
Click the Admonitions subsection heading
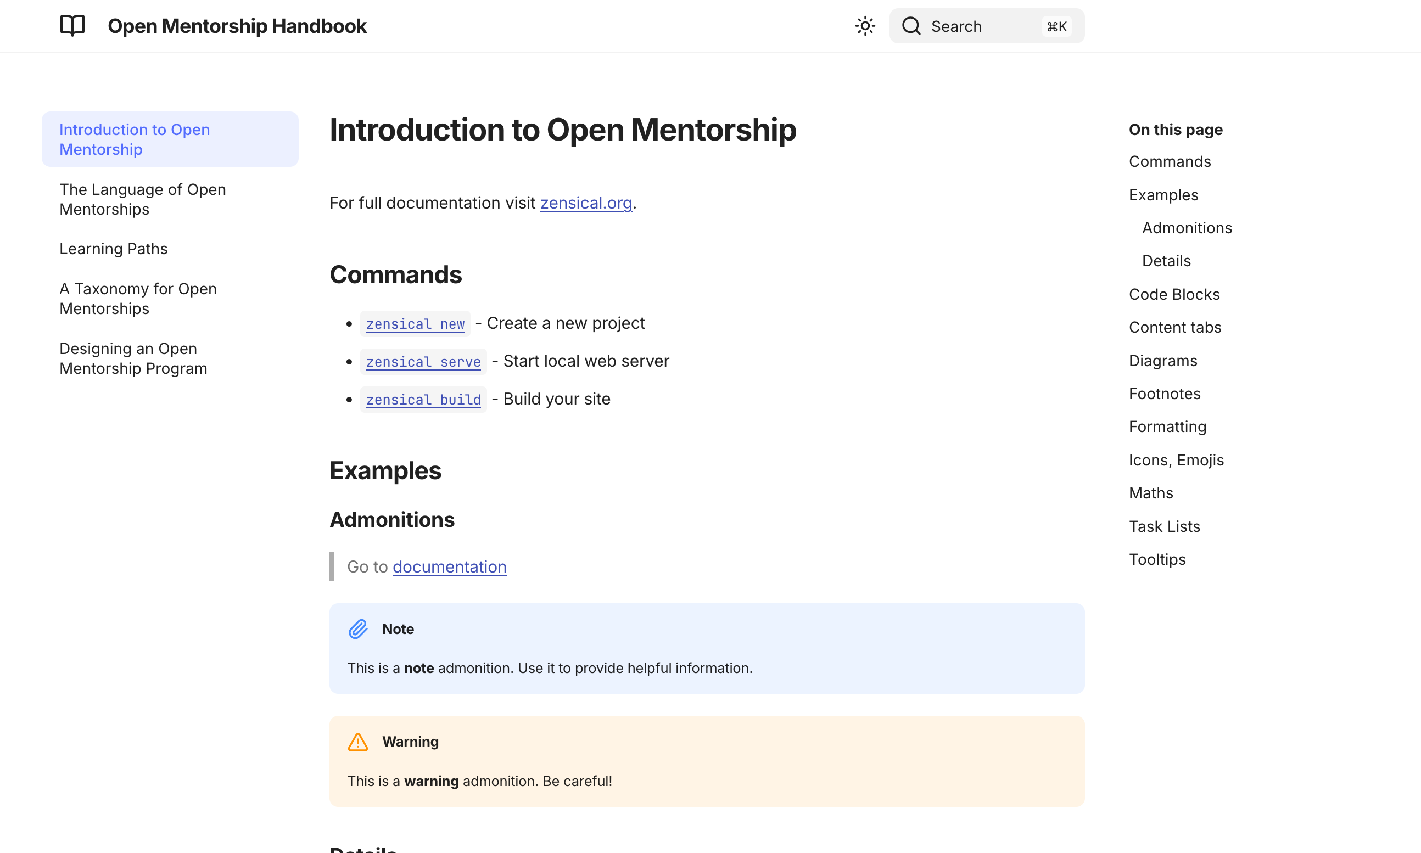pos(392,520)
